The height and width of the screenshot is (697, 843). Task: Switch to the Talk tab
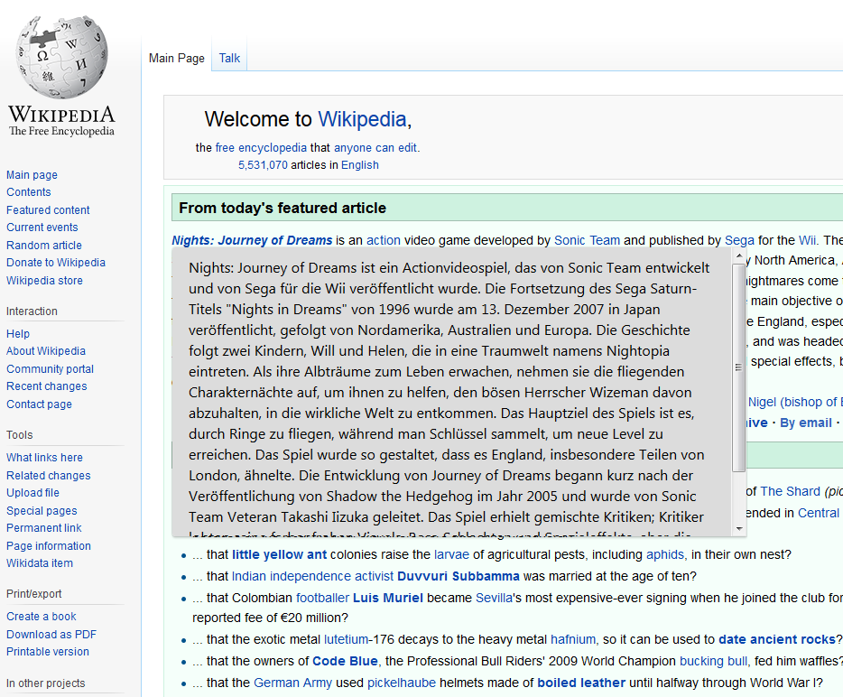point(229,58)
